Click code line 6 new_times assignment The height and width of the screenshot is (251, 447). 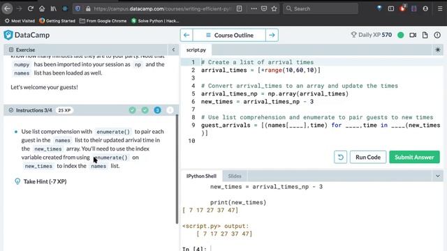pyautogui.click(x=257, y=102)
